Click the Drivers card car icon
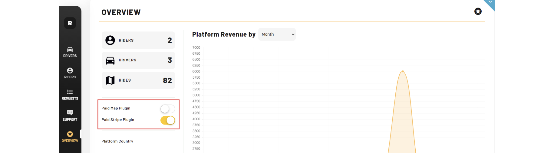This screenshot has height=156, width=554. [110, 60]
